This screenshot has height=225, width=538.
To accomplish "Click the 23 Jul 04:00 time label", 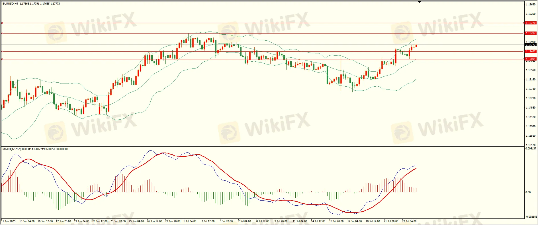I will click(409, 221).
